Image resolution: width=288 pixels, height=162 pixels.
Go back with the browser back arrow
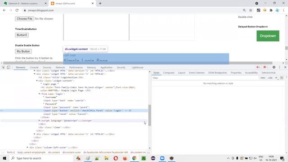click(x=4, y=10)
